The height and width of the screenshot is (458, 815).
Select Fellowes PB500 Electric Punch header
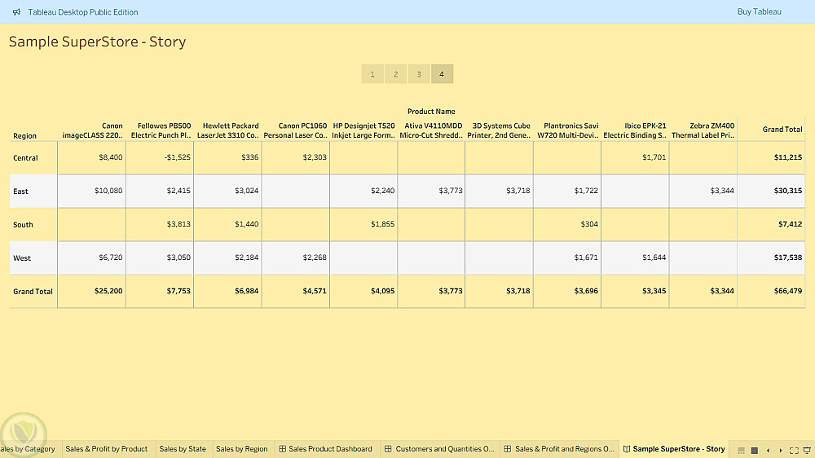[x=161, y=130]
